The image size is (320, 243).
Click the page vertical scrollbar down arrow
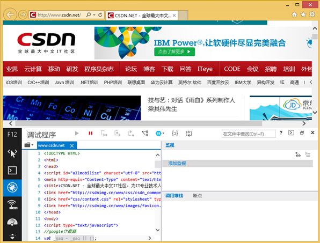315,112
